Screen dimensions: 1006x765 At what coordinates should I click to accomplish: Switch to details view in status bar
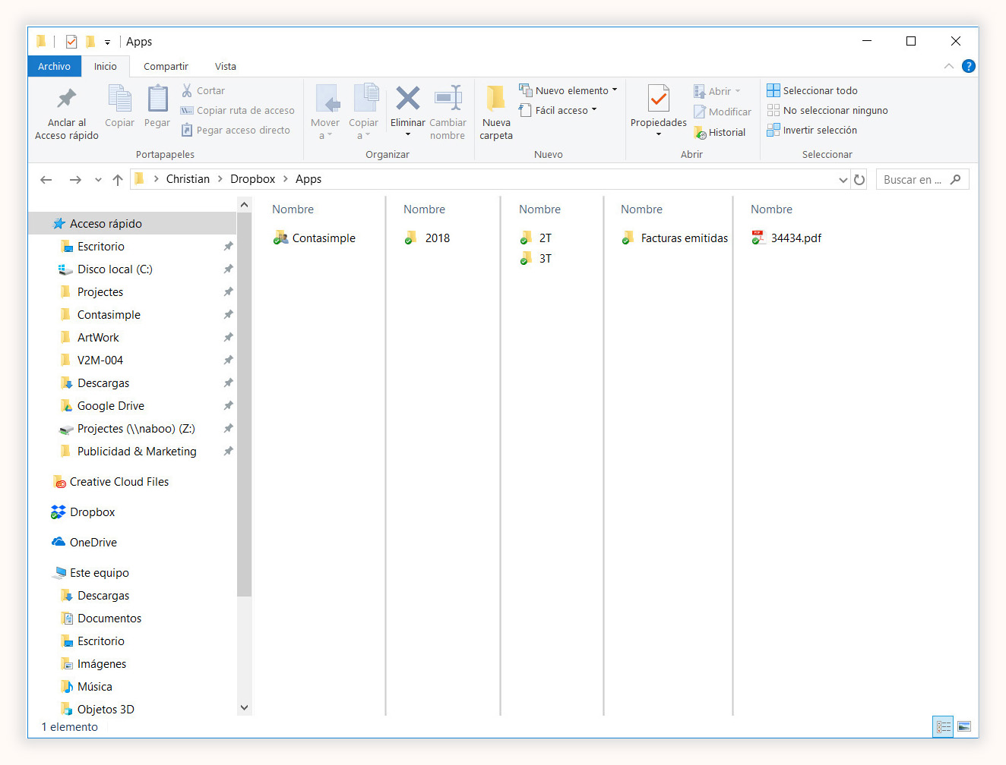click(x=943, y=726)
